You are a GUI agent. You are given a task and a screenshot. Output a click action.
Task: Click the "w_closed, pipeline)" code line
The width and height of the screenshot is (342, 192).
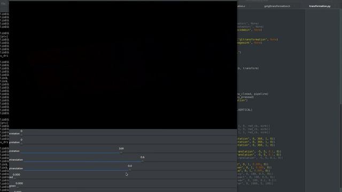[253, 94]
